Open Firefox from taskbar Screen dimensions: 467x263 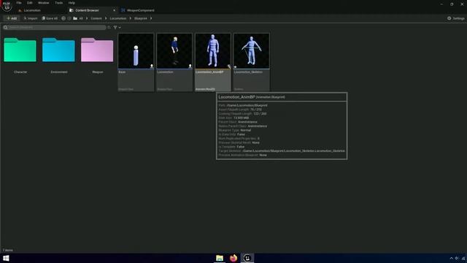pyautogui.click(x=233, y=258)
